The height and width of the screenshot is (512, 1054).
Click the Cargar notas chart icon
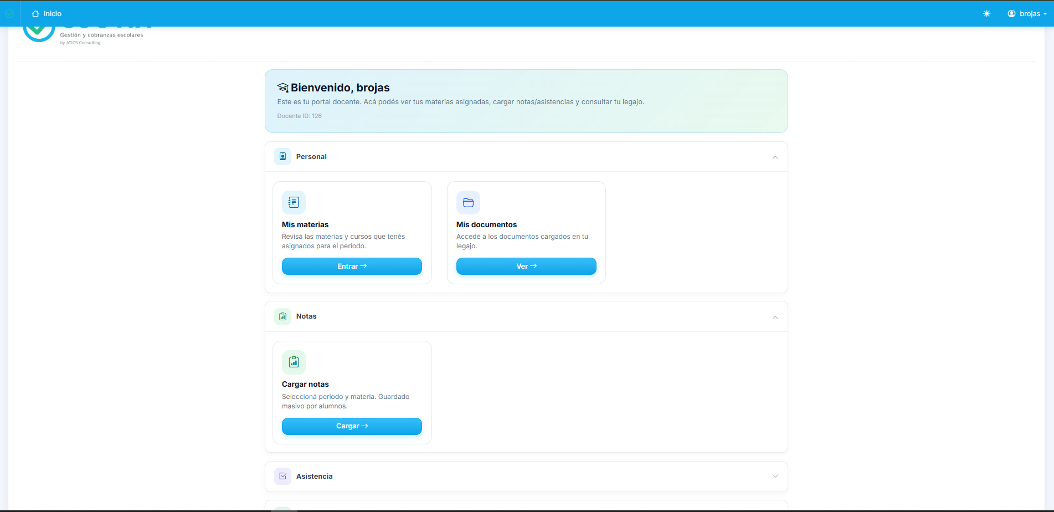tap(294, 362)
